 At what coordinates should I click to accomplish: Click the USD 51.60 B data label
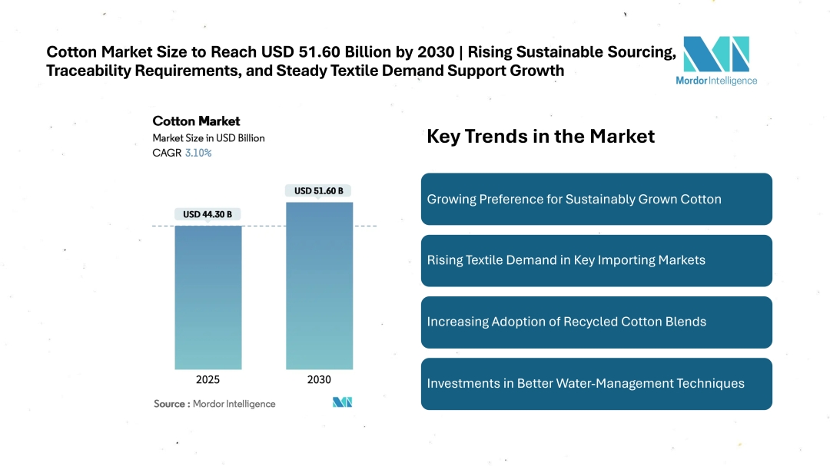[x=317, y=190]
